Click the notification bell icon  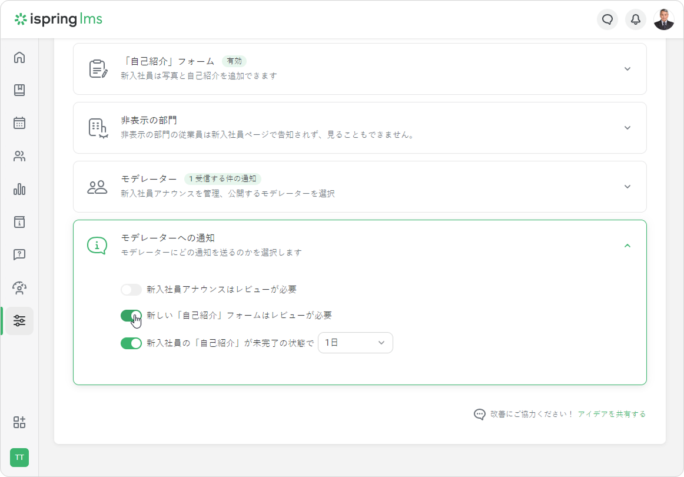click(636, 19)
